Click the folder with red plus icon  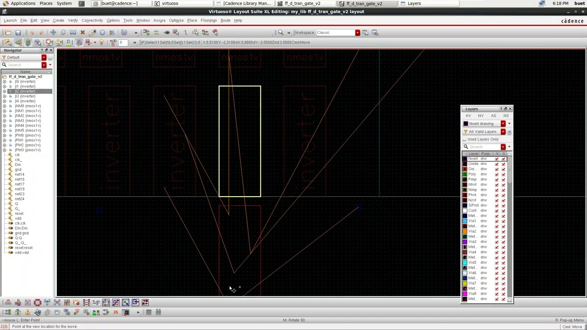tap(76, 302)
